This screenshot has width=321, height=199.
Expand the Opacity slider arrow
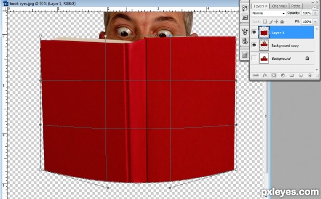(315, 13)
